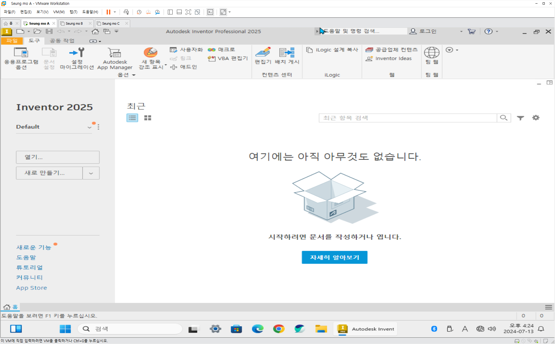This screenshot has height=344, width=555.
Task: Open the project three-dot options menu
Action: (x=98, y=127)
